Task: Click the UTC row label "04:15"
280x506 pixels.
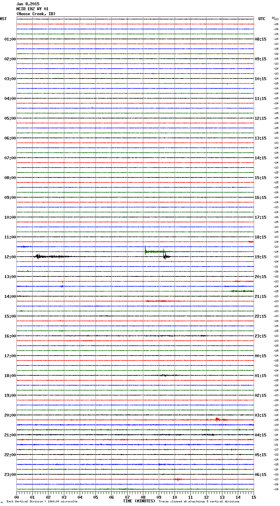Action: [x=261, y=435]
